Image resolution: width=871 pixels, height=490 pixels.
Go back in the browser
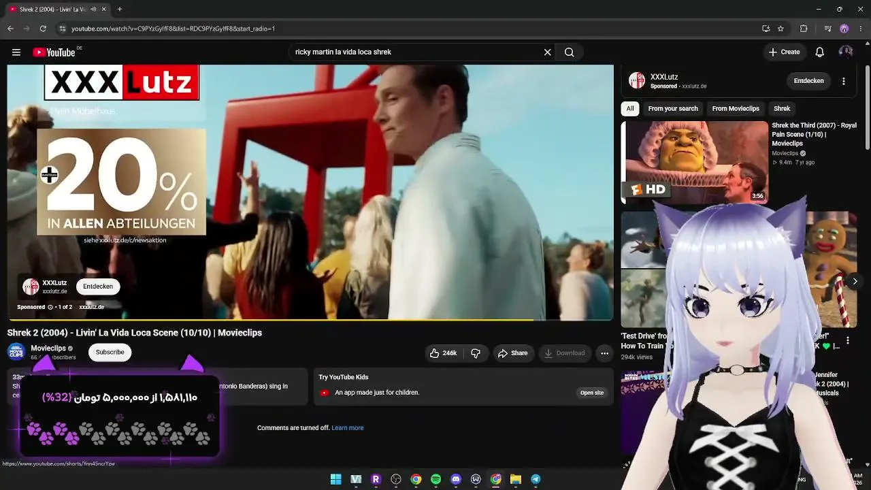point(10,29)
